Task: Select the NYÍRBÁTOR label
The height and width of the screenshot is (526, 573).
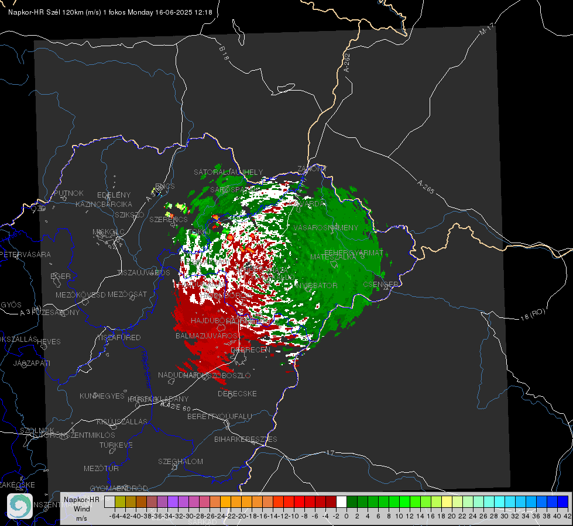Action: (317, 285)
